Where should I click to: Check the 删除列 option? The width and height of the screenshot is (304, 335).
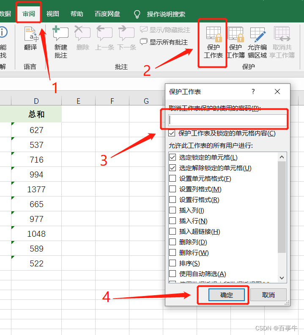coord(173,242)
